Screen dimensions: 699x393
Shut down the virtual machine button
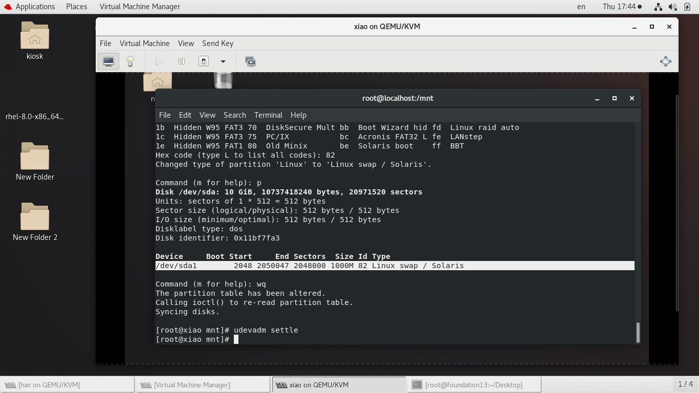(x=204, y=61)
